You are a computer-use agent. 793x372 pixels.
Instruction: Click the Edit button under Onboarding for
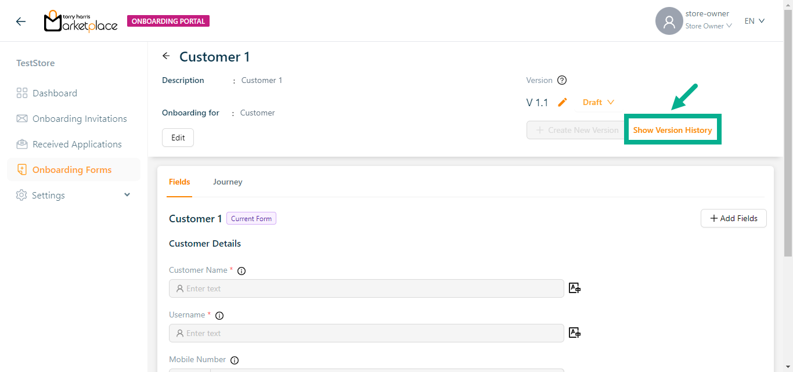[x=178, y=138]
